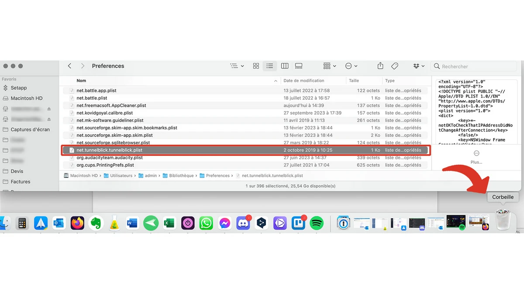This screenshot has width=524, height=294.
Task: Open Spotify from the Dock
Action: coord(317,223)
